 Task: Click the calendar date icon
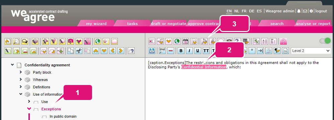(x=185, y=41)
